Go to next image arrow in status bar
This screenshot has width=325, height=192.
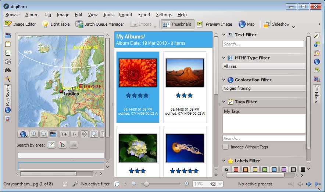pos(309,184)
